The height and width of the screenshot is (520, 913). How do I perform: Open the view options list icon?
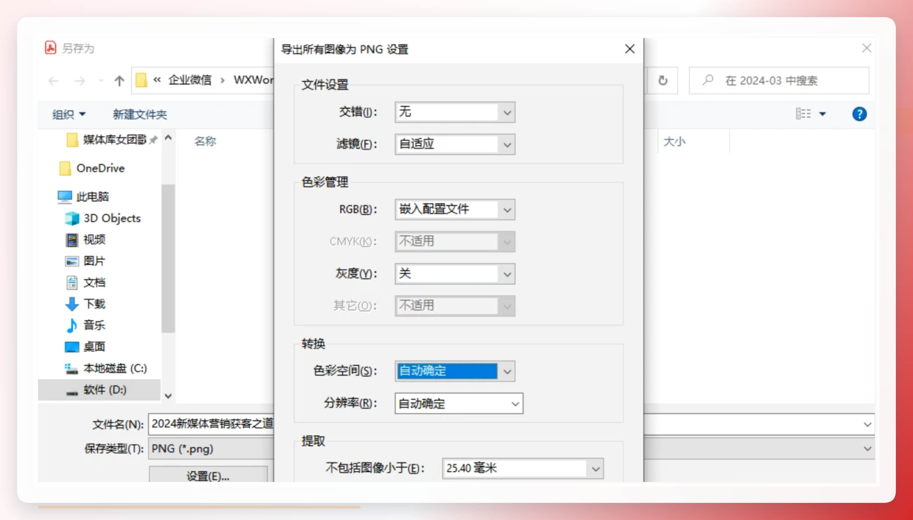[x=803, y=114]
